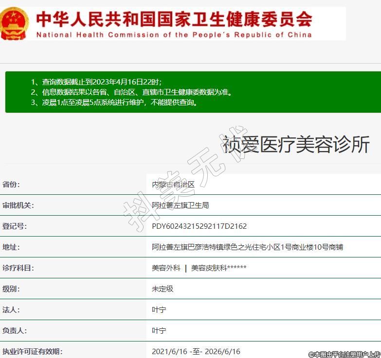This screenshot has height=358, width=381.
Task: Click the address value starting with 阿拉善左旗巴彦浩特镇
Action: click(x=247, y=247)
